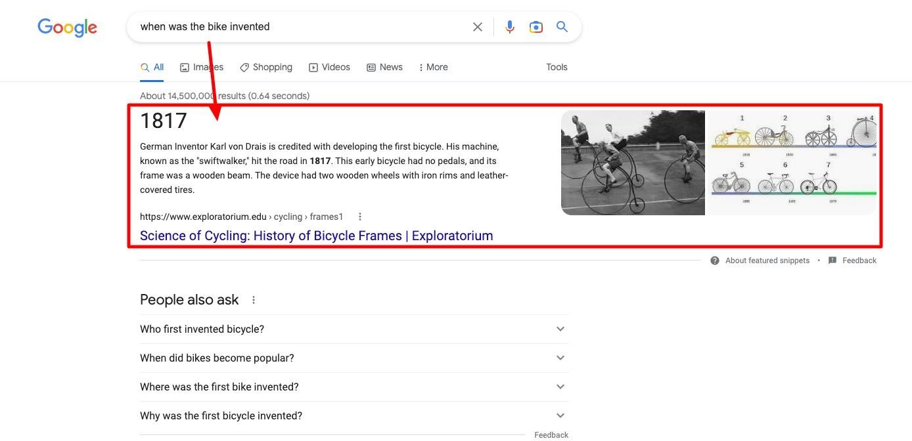Image resolution: width=912 pixels, height=441 pixels.
Task: Start voice search with the microphone icon
Action: pyautogui.click(x=509, y=27)
